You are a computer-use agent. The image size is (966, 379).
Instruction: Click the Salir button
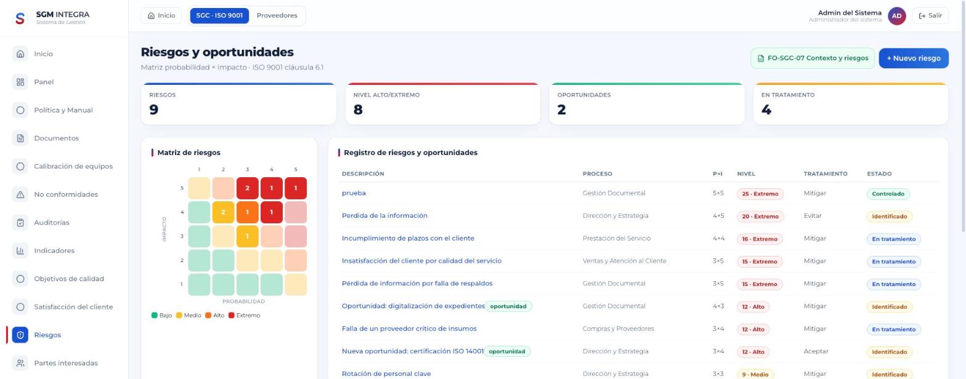coord(930,16)
